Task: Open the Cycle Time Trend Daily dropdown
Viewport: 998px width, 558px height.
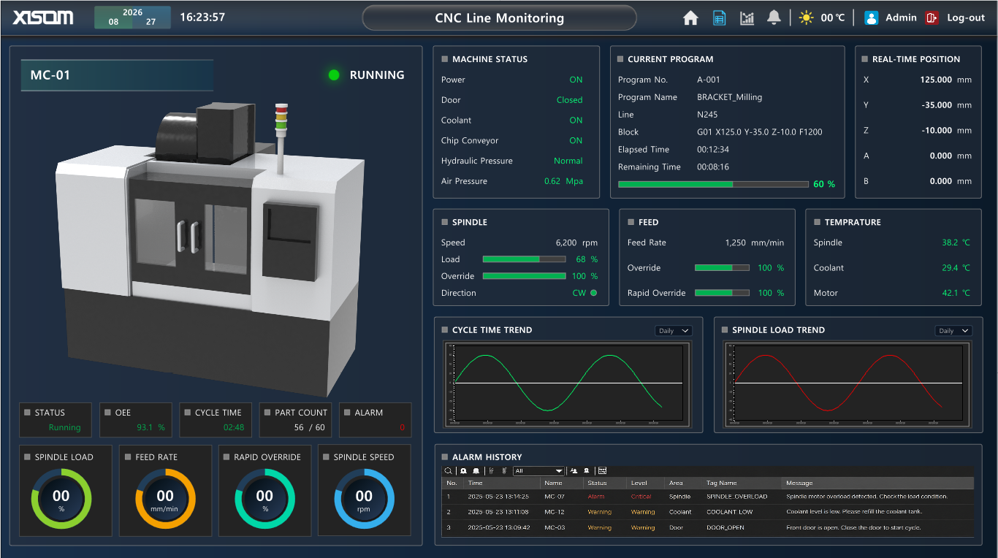Action: pyautogui.click(x=674, y=331)
